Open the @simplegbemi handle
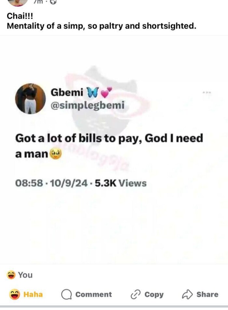This screenshot has width=228, height=310. click(x=88, y=105)
